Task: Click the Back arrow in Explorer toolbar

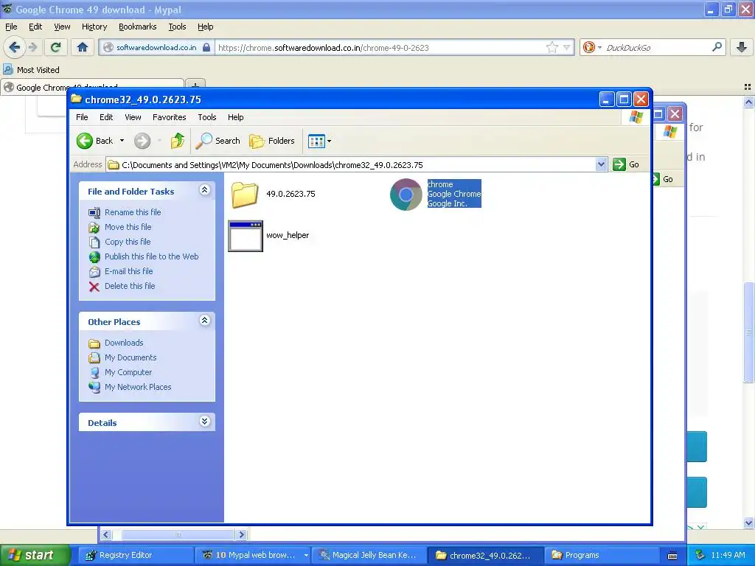Action: coord(85,141)
